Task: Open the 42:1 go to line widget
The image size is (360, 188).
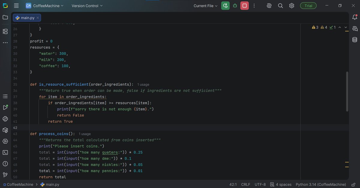Action: (233, 184)
